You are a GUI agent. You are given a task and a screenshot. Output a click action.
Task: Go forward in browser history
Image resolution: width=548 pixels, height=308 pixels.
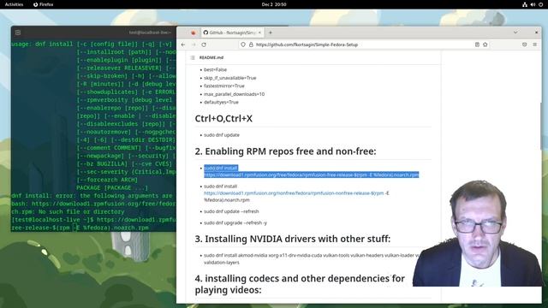click(194, 44)
